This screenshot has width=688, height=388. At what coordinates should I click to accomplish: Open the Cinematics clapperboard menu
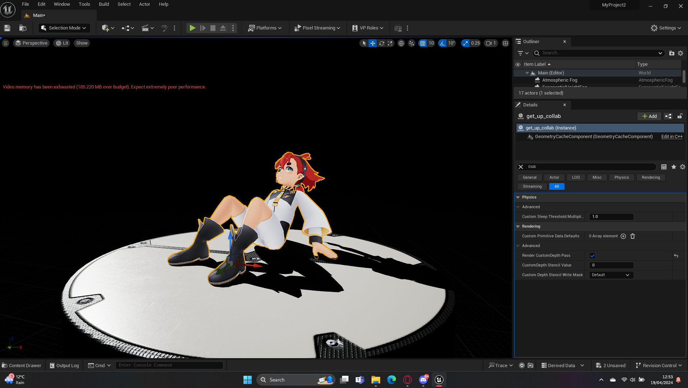[x=147, y=28]
